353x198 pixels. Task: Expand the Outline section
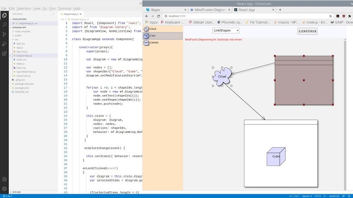[16, 192]
